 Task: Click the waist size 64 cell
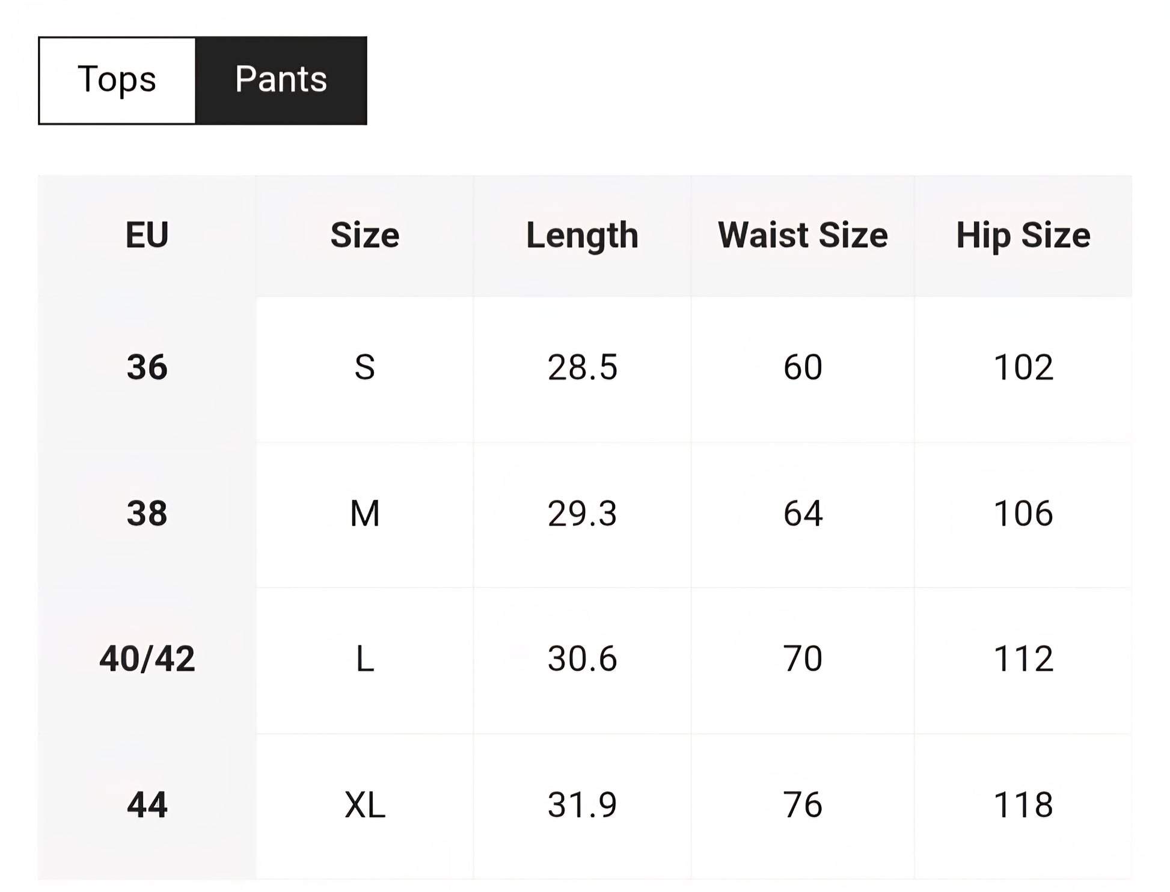coord(803,514)
